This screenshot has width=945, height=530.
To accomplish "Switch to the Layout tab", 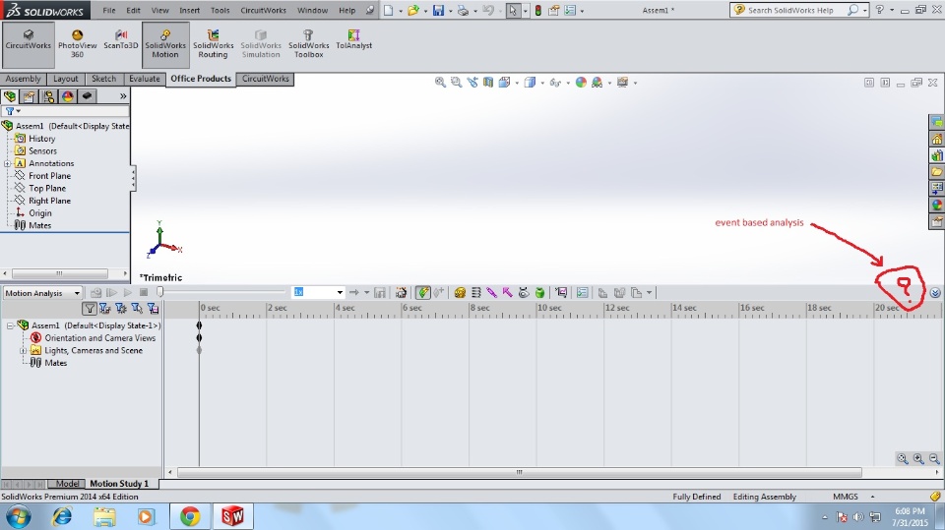I will pos(66,79).
